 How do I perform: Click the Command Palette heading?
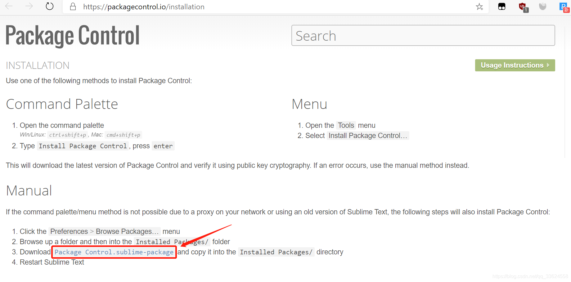(x=62, y=104)
